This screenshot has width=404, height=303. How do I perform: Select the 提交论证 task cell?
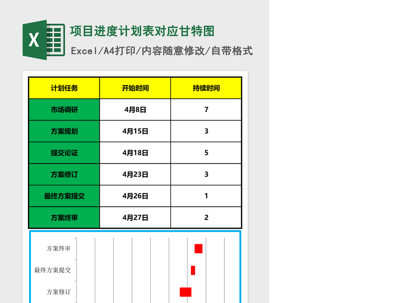coord(64,153)
